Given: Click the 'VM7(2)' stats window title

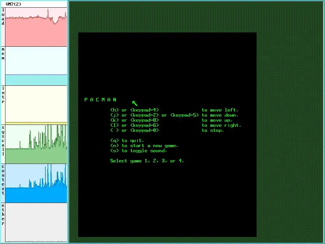Looking at the screenshot, I should tap(13, 4).
